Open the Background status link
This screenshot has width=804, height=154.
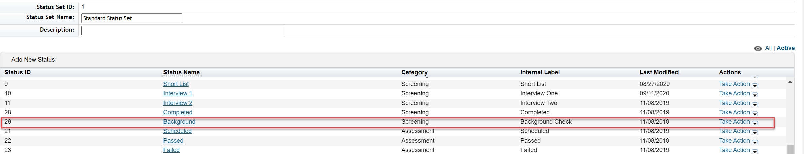pos(179,122)
